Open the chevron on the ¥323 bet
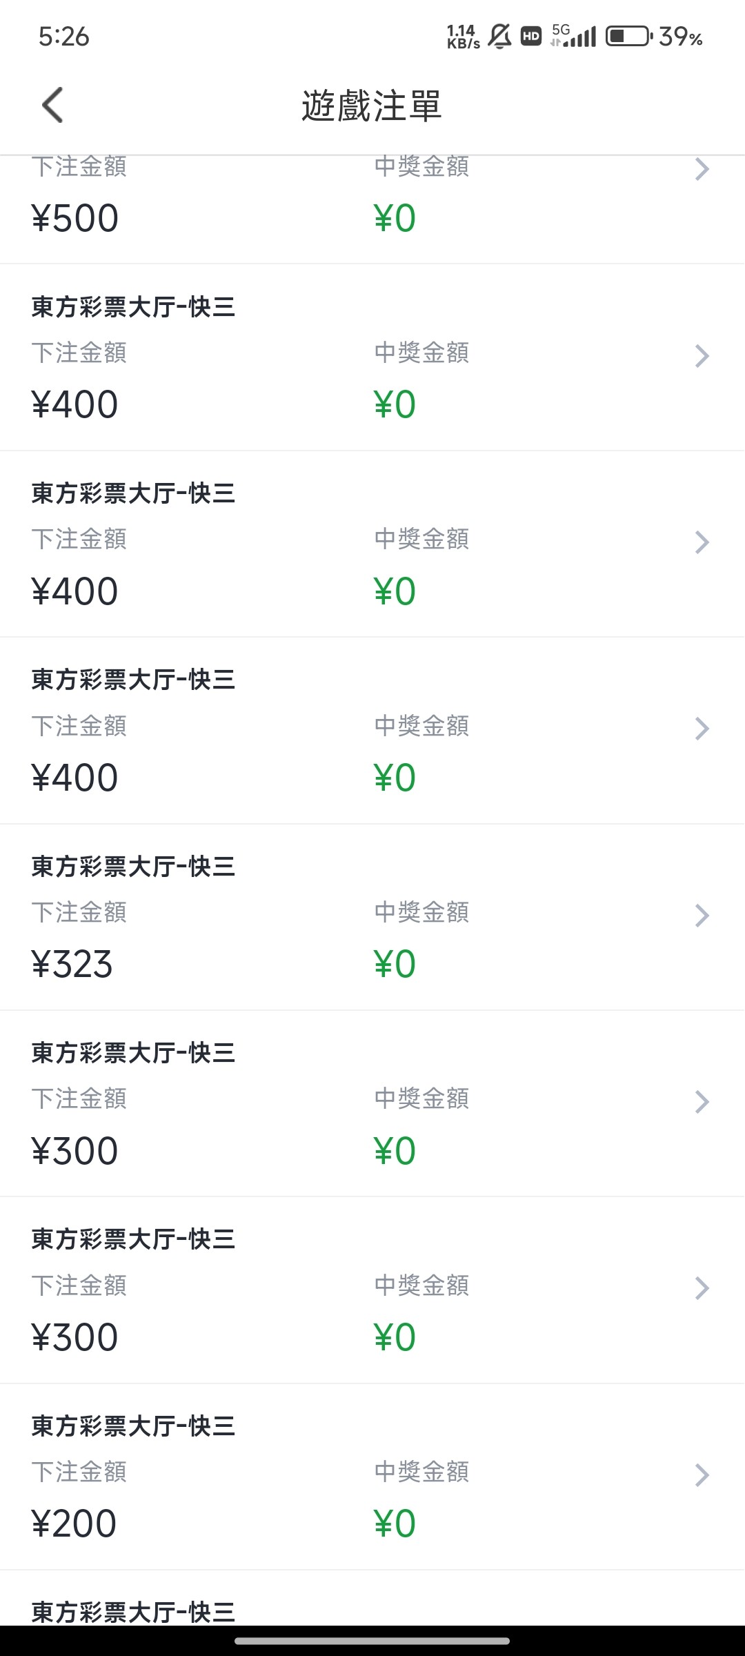 [702, 916]
